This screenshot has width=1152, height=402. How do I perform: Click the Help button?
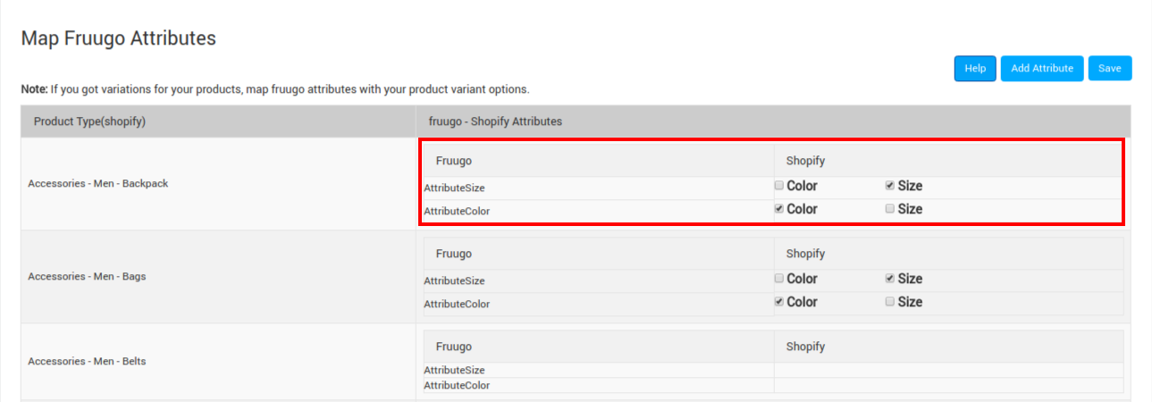point(974,69)
